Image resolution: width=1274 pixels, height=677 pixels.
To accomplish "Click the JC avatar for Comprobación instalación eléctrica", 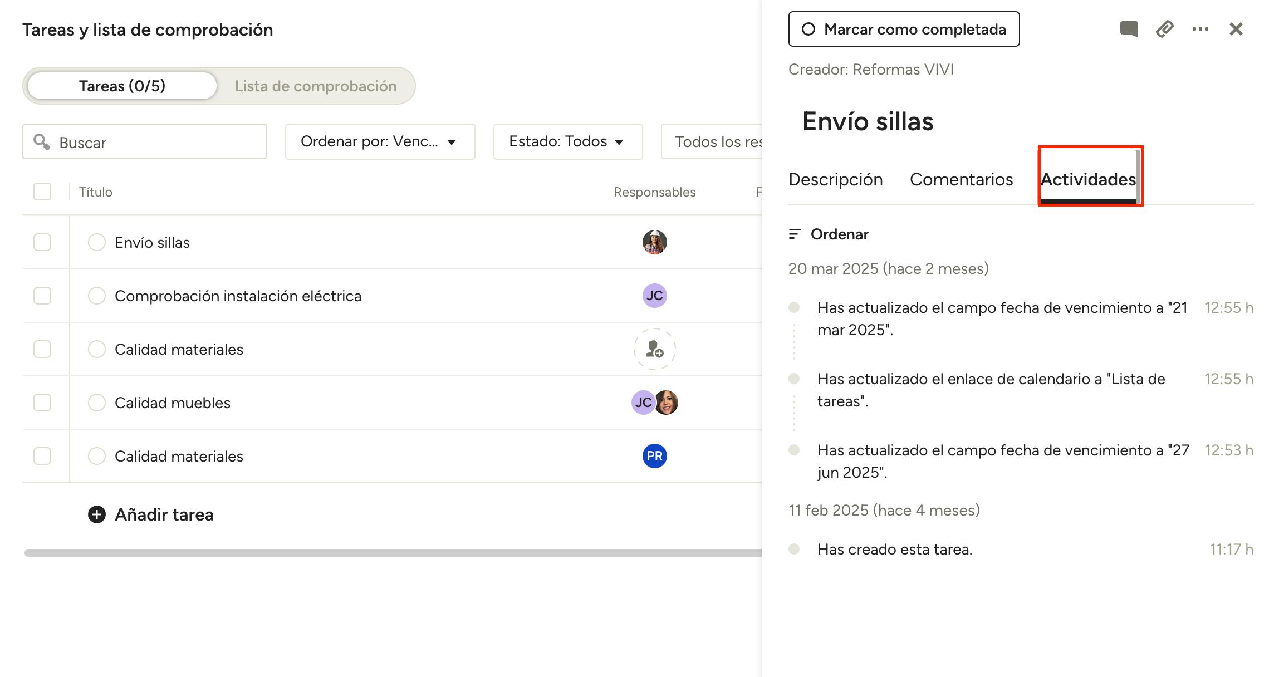I will pos(654,296).
